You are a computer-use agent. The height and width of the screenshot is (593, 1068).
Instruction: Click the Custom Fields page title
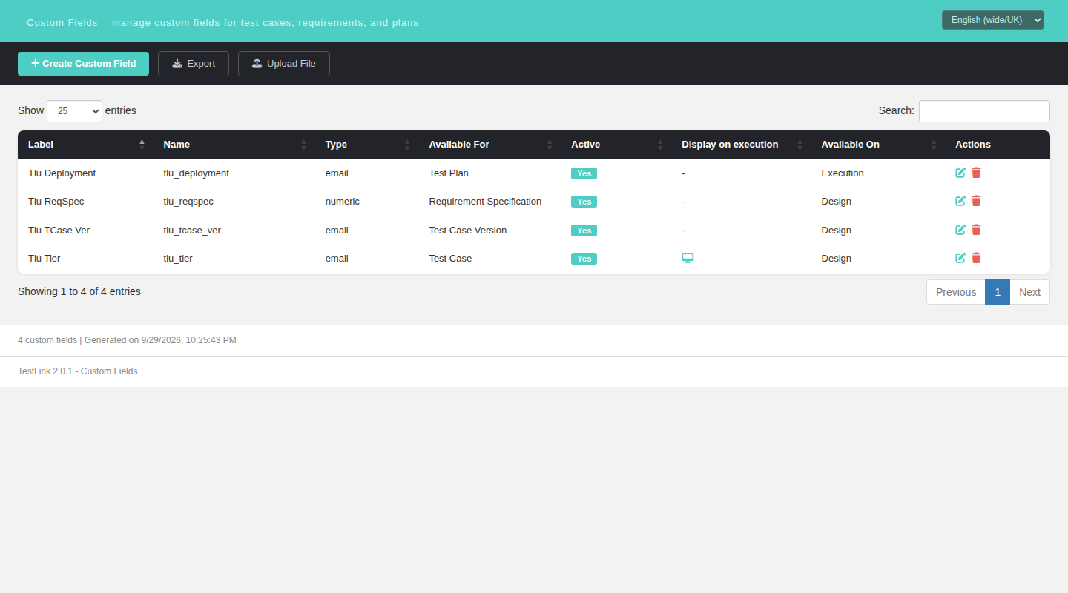pyautogui.click(x=62, y=23)
